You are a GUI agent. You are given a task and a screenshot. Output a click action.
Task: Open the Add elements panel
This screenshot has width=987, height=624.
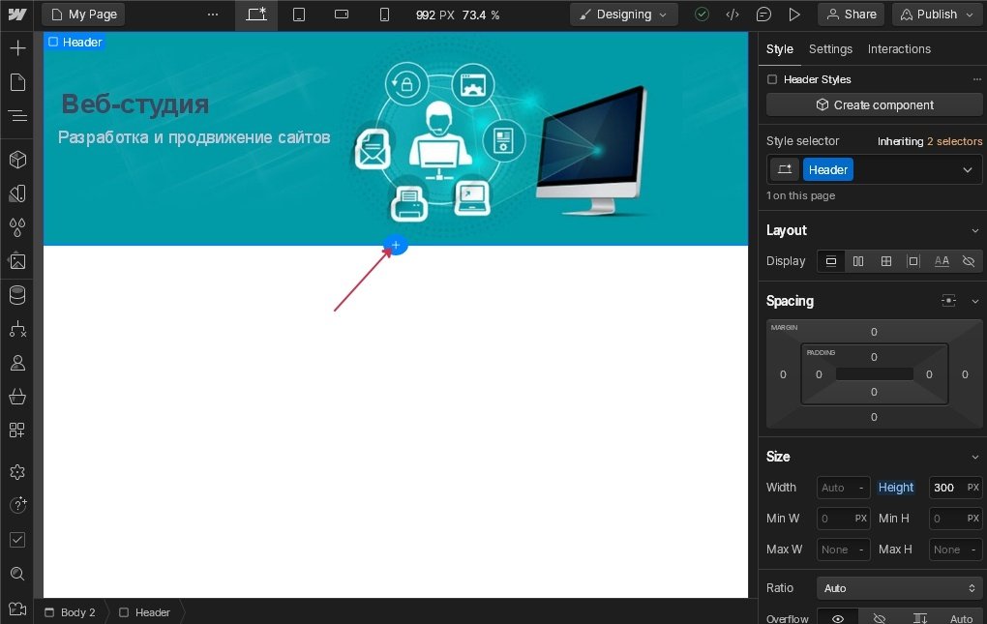(x=17, y=48)
